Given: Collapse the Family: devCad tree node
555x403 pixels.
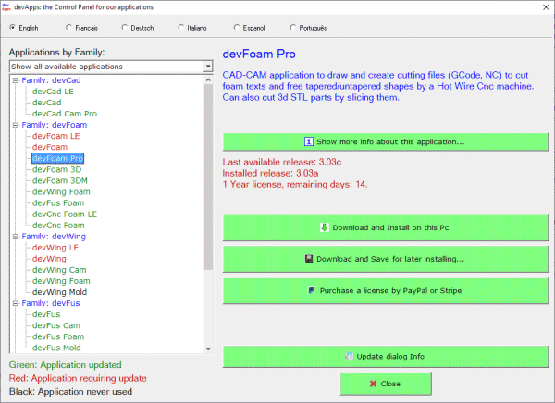Looking at the screenshot, I should (15, 80).
